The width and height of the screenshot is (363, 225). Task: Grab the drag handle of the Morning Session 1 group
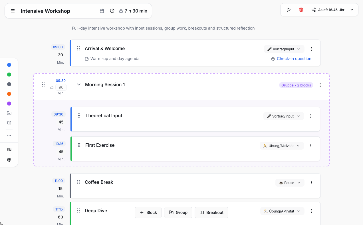pos(43,84)
